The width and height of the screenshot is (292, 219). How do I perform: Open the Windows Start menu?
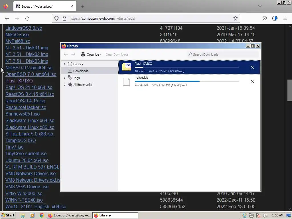point(8,215)
